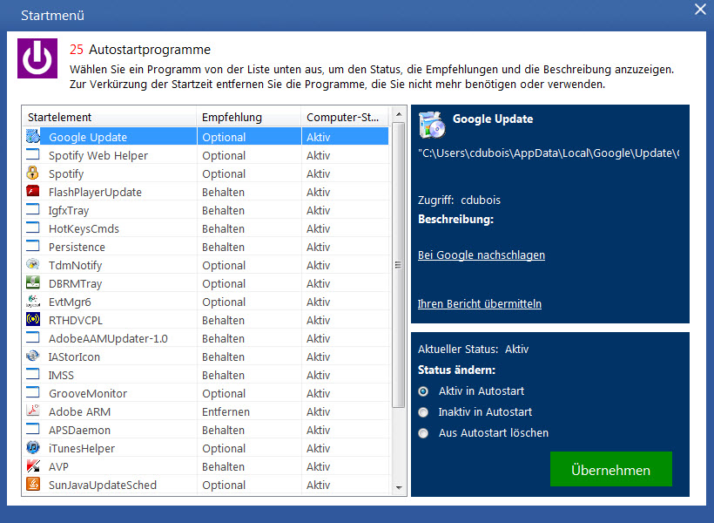Click the Google Update file path text

coord(549,153)
